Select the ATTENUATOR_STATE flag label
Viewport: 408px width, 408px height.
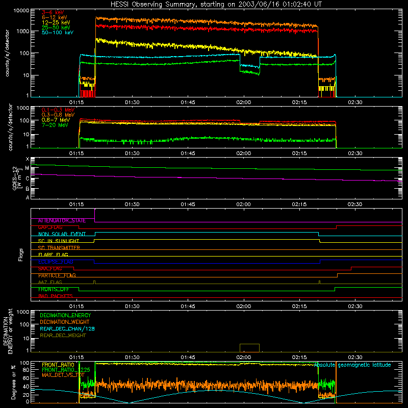62,221
